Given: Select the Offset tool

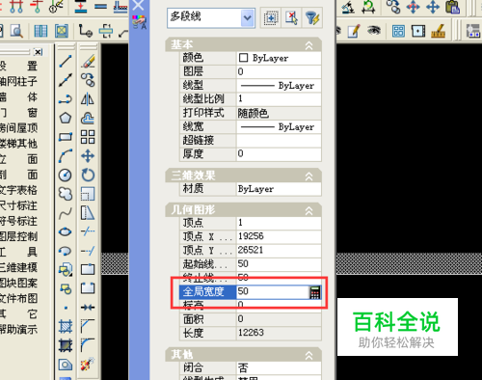Looking at the screenshot, I should (x=88, y=118).
